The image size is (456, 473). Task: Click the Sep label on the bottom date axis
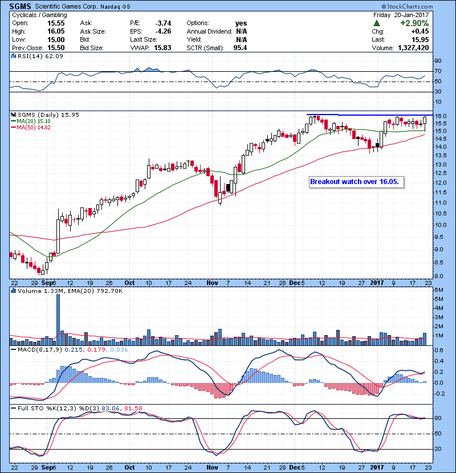[x=47, y=467]
